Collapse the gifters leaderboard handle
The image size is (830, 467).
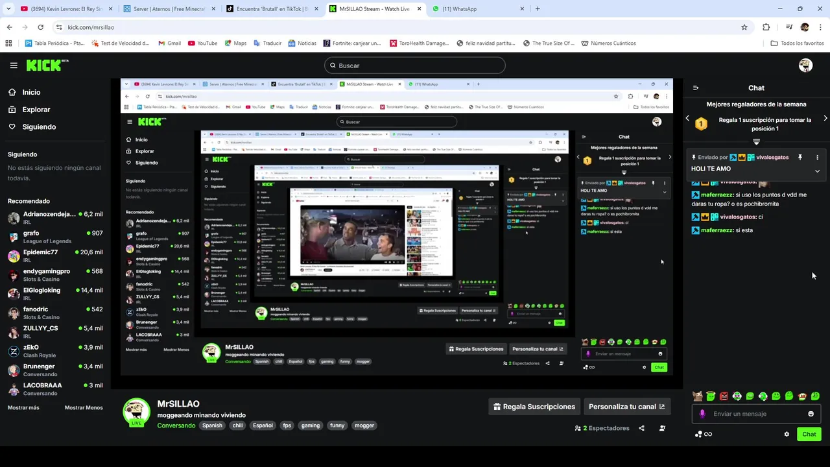756,141
